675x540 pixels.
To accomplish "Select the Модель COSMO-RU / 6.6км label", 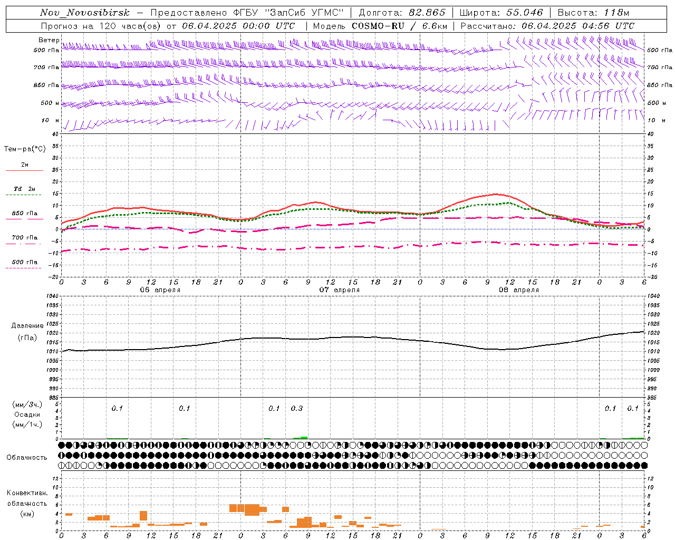I will point(379,26).
